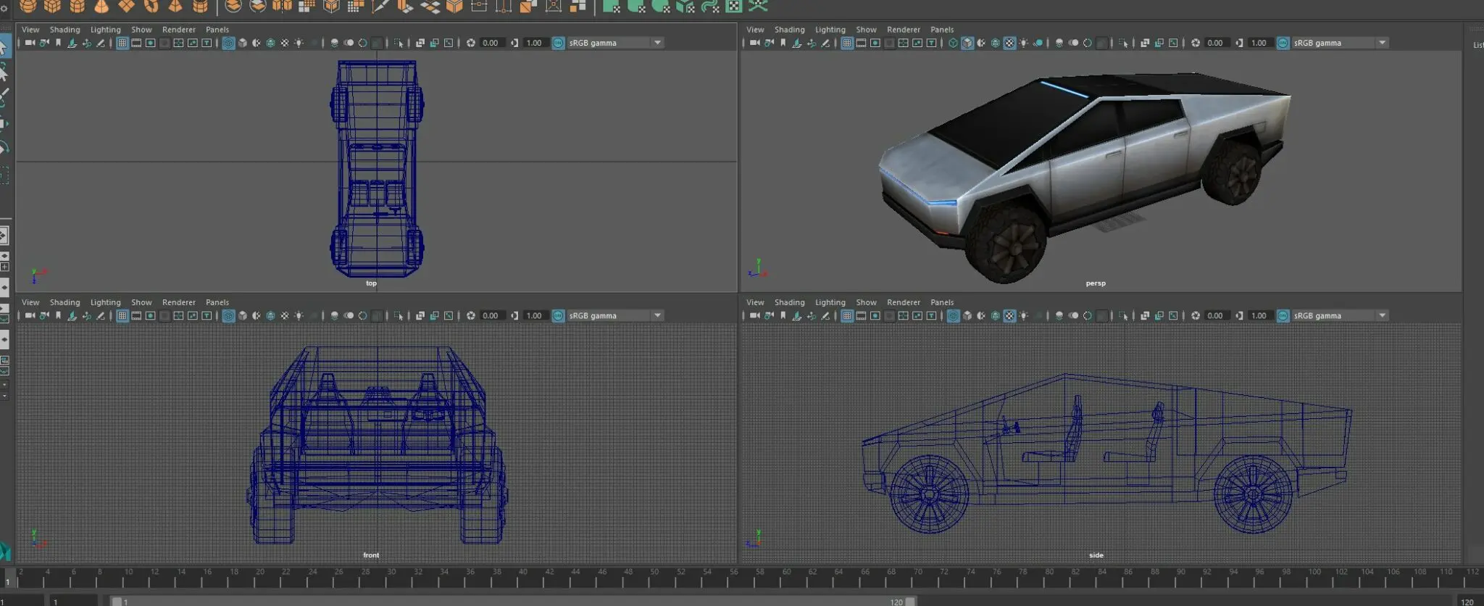Click the green checkered UV editor shelf icon
1484x606 pixels.
point(734,7)
